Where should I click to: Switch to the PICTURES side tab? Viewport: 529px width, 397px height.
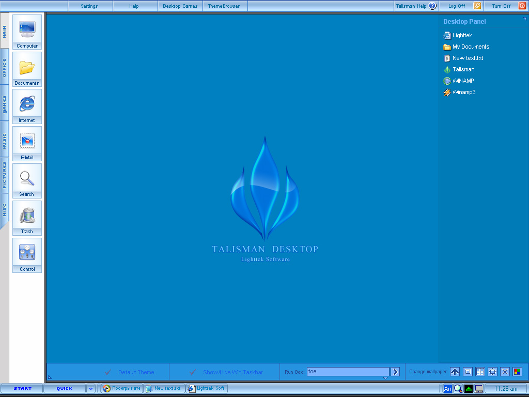pos(4,176)
